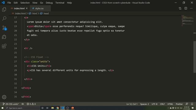This screenshot has height=110, width=196.
Task: Close the index.html tab
Action: [27, 8]
